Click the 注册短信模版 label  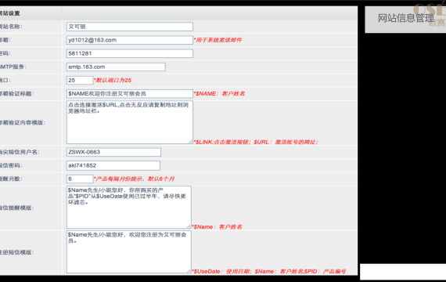(16, 252)
